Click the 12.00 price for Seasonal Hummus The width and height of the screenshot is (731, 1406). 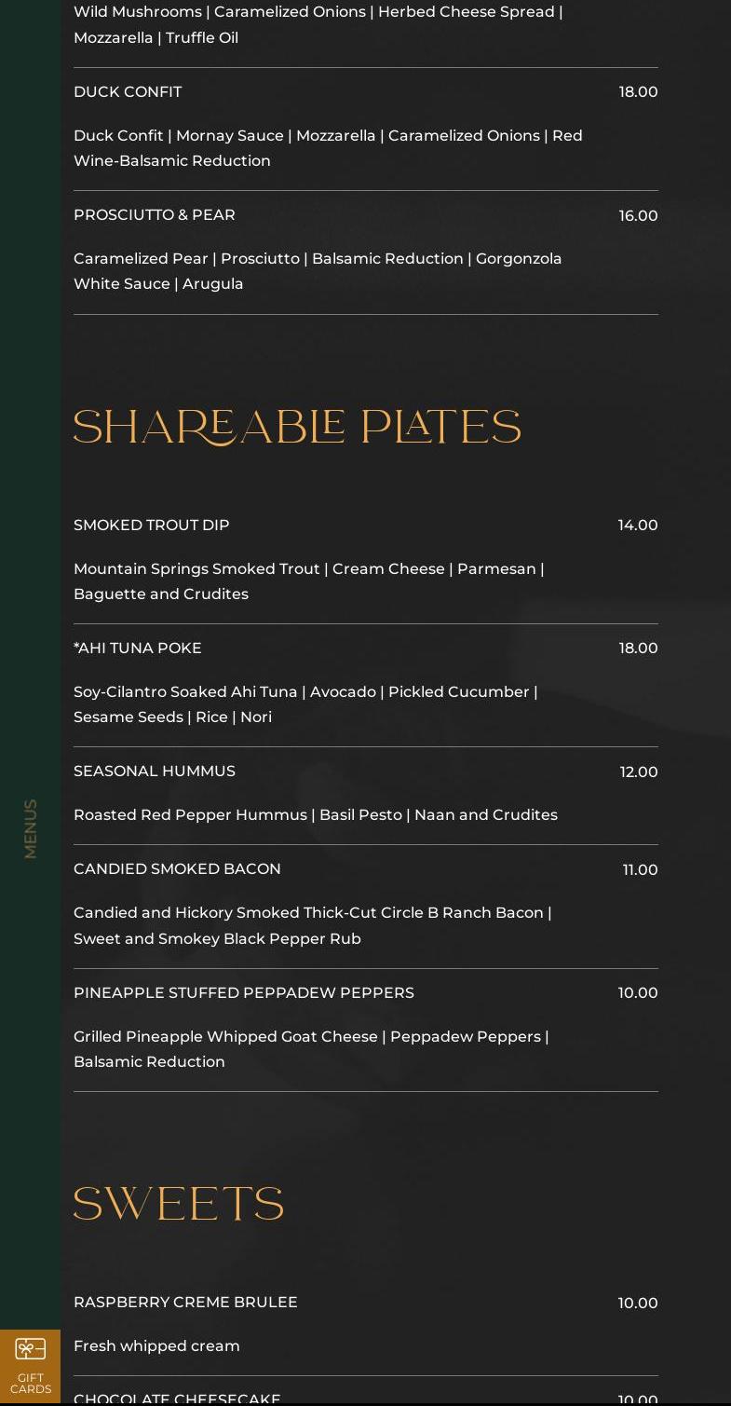pos(639,772)
